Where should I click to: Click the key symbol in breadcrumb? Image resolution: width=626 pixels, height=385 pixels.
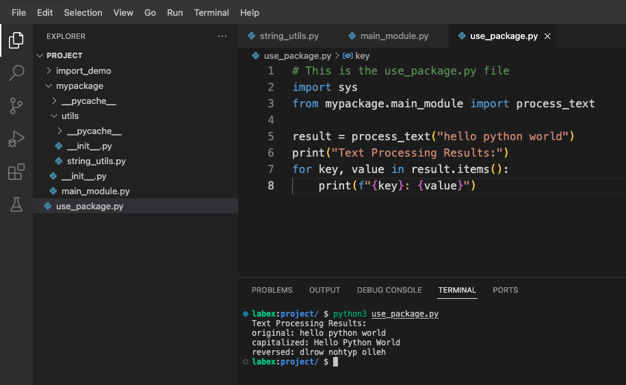[x=362, y=56]
